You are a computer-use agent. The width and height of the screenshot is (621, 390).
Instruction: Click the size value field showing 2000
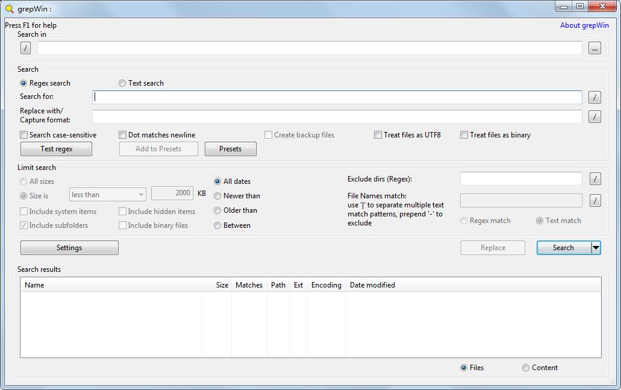coord(172,193)
